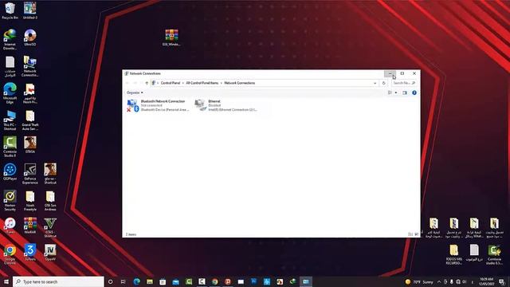Open Task View on the taskbar
Viewport: 510px width, 287px height.
(x=124, y=281)
